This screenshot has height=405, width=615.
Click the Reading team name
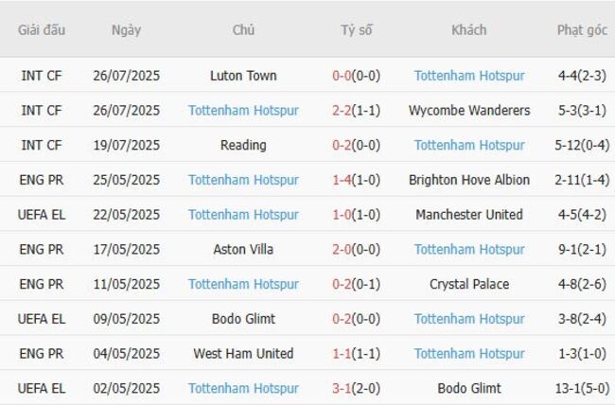(x=243, y=146)
